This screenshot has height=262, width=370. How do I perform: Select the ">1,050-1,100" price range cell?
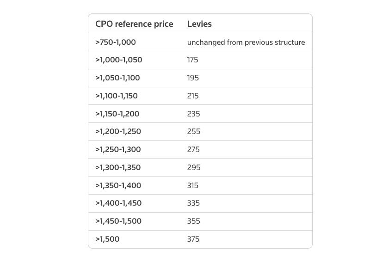pyautogui.click(x=117, y=78)
